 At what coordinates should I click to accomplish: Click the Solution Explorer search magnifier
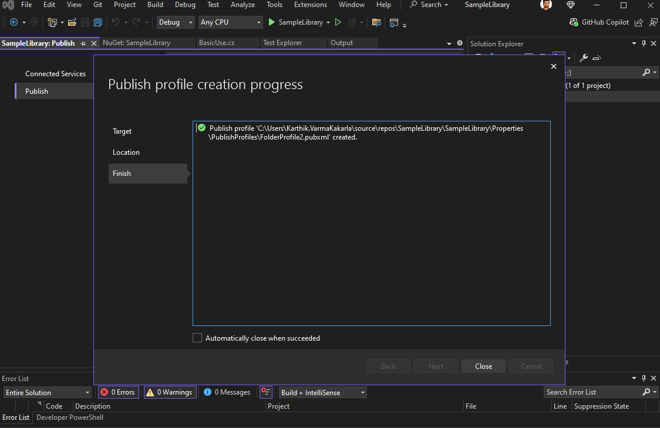(646, 72)
